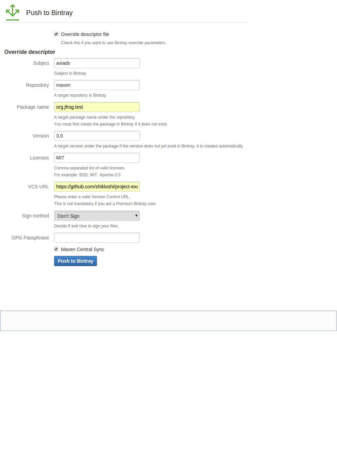Click 'This is not mandatory if you are a Premium Bintray user' text
Viewport: 337px width, 454px height.
click(105, 204)
